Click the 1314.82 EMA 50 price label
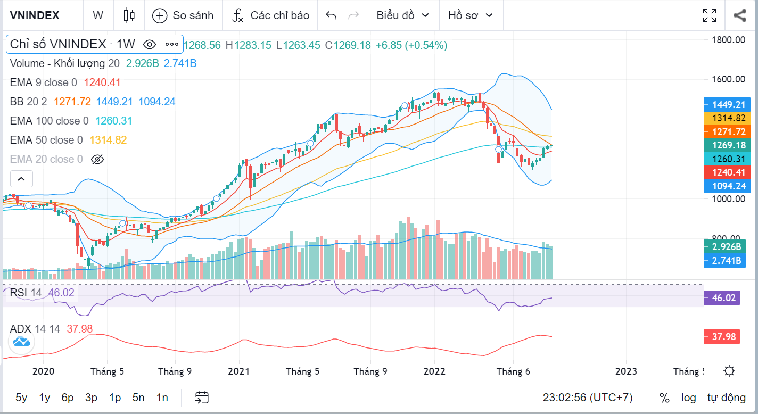Screen dimensions: 758x414 tap(727, 118)
